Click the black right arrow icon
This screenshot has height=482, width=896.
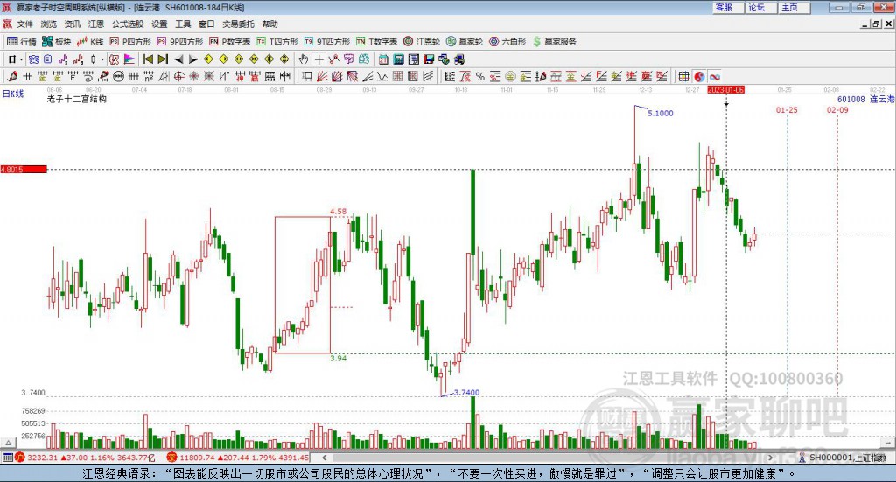[x=193, y=59]
